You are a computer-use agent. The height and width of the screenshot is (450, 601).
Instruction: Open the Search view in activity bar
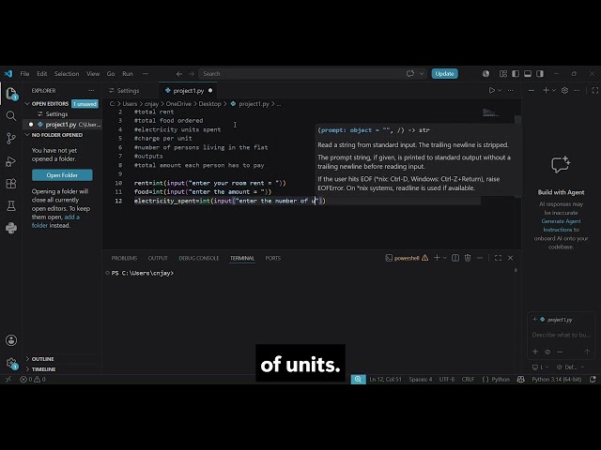[11, 116]
